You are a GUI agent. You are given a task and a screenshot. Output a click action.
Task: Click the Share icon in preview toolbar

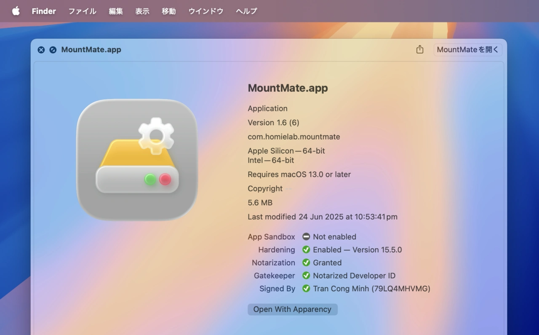419,50
